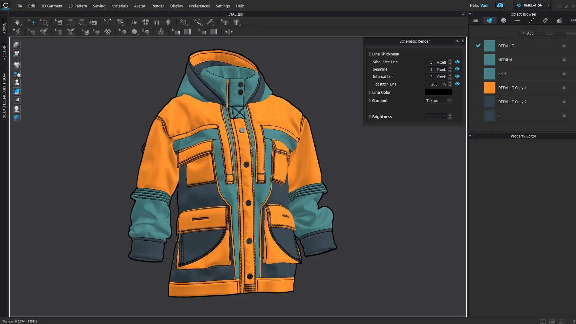Viewport: 576px width, 324px height.
Task: Open the Button tab in the Object Browser
Action: (503, 20)
